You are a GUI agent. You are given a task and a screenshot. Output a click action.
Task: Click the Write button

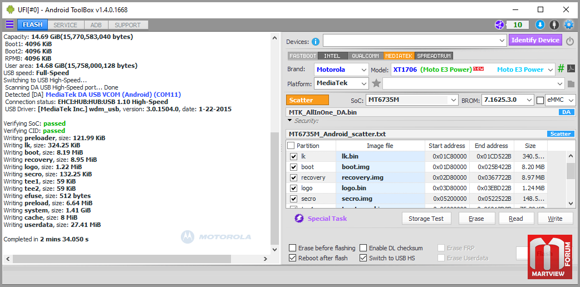[x=555, y=218]
